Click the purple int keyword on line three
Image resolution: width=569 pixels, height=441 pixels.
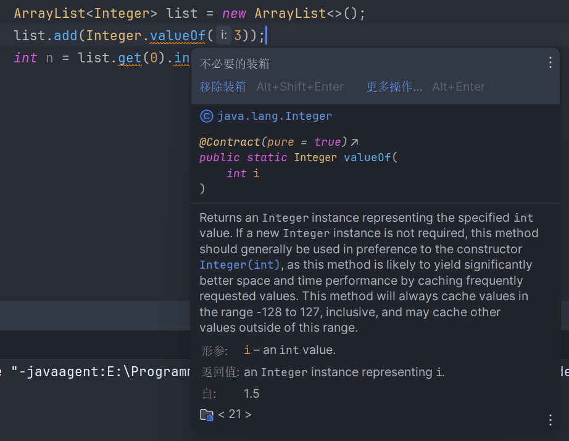[x=25, y=58]
